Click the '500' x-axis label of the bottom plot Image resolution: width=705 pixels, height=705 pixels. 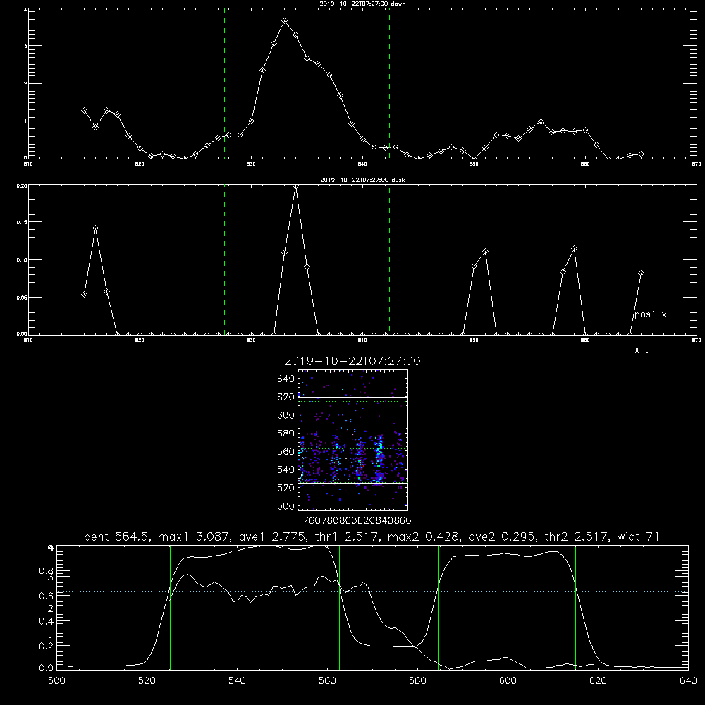click(56, 681)
